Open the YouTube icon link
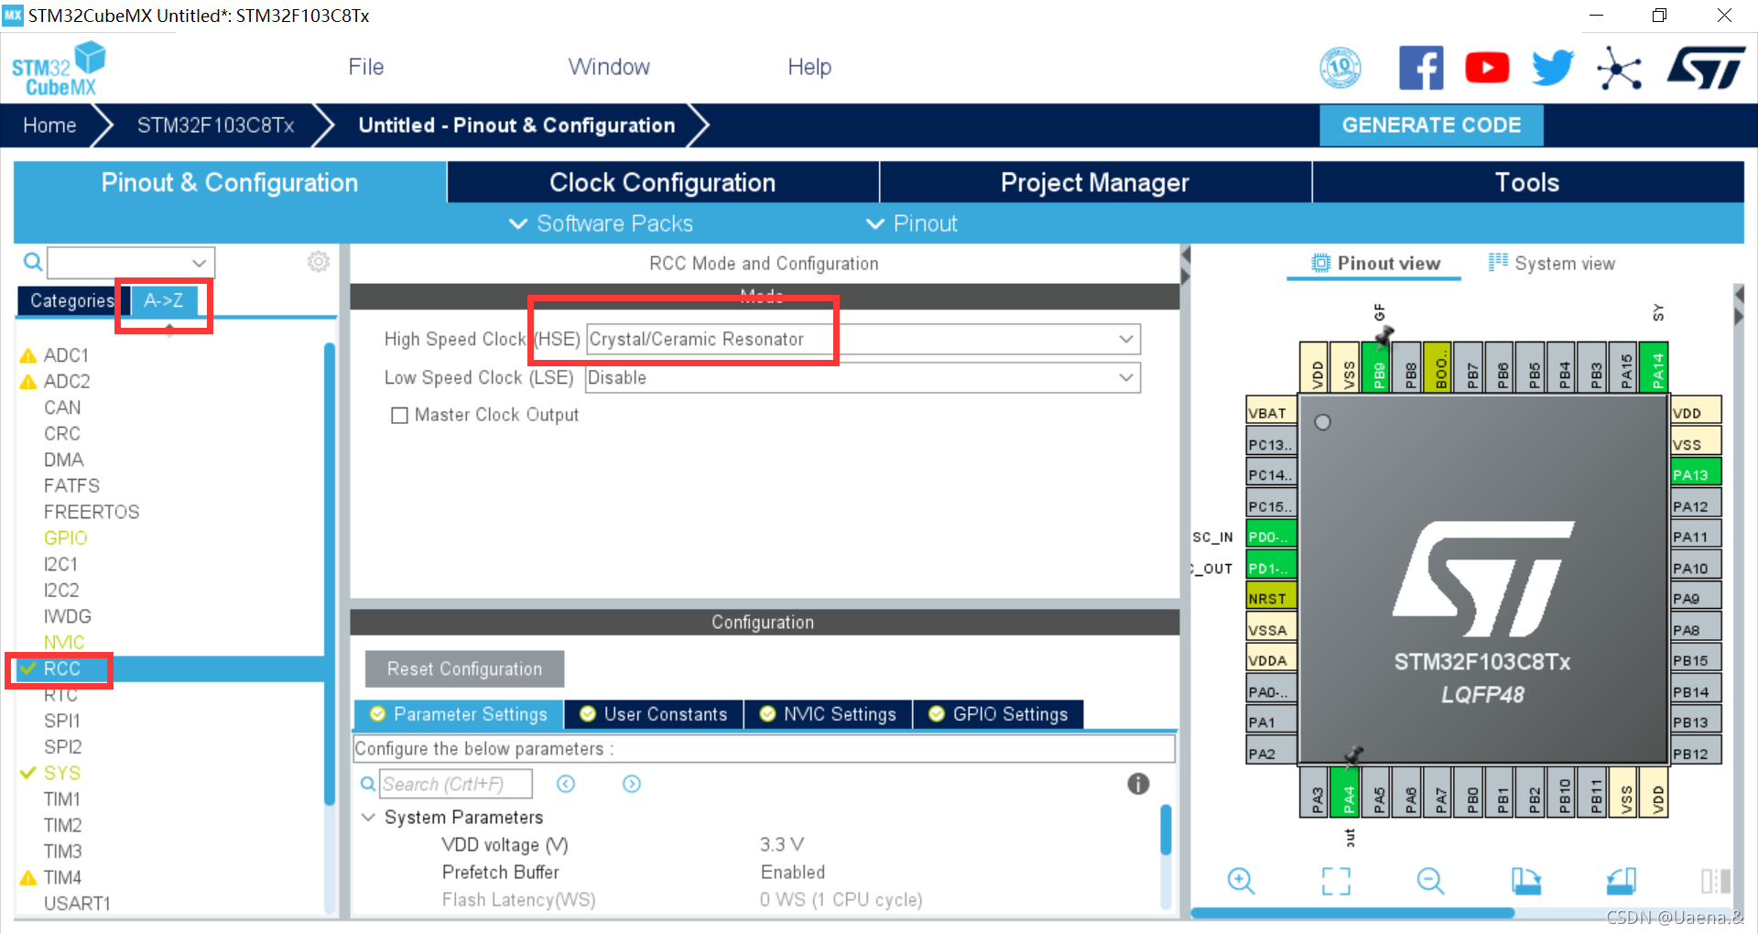This screenshot has width=1758, height=934. tap(1487, 68)
